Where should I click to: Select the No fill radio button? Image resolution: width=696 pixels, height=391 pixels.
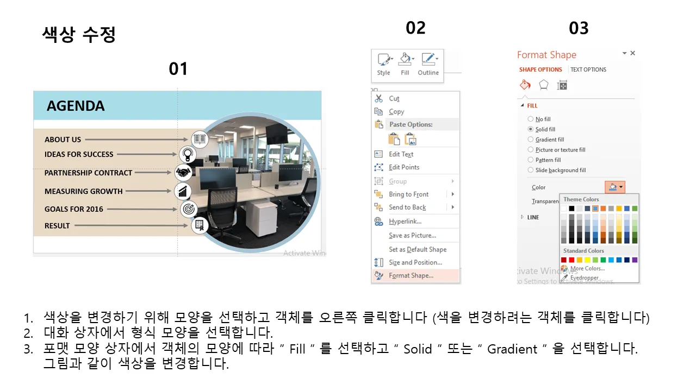pos(531,119)
